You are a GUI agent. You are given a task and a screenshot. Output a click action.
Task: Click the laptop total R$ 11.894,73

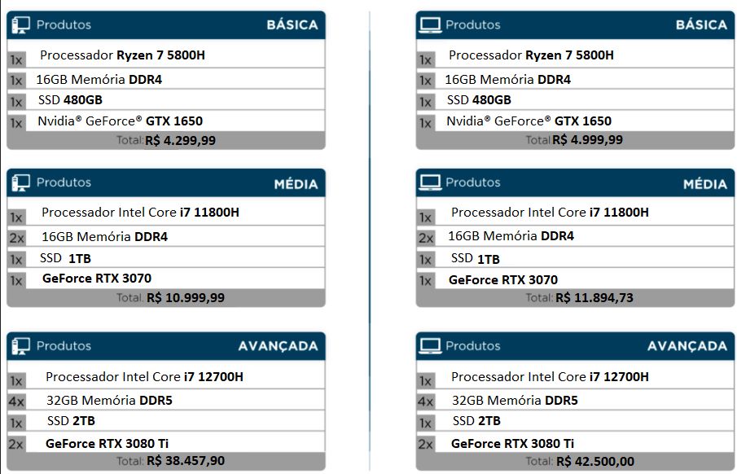(x=594, y=297)
